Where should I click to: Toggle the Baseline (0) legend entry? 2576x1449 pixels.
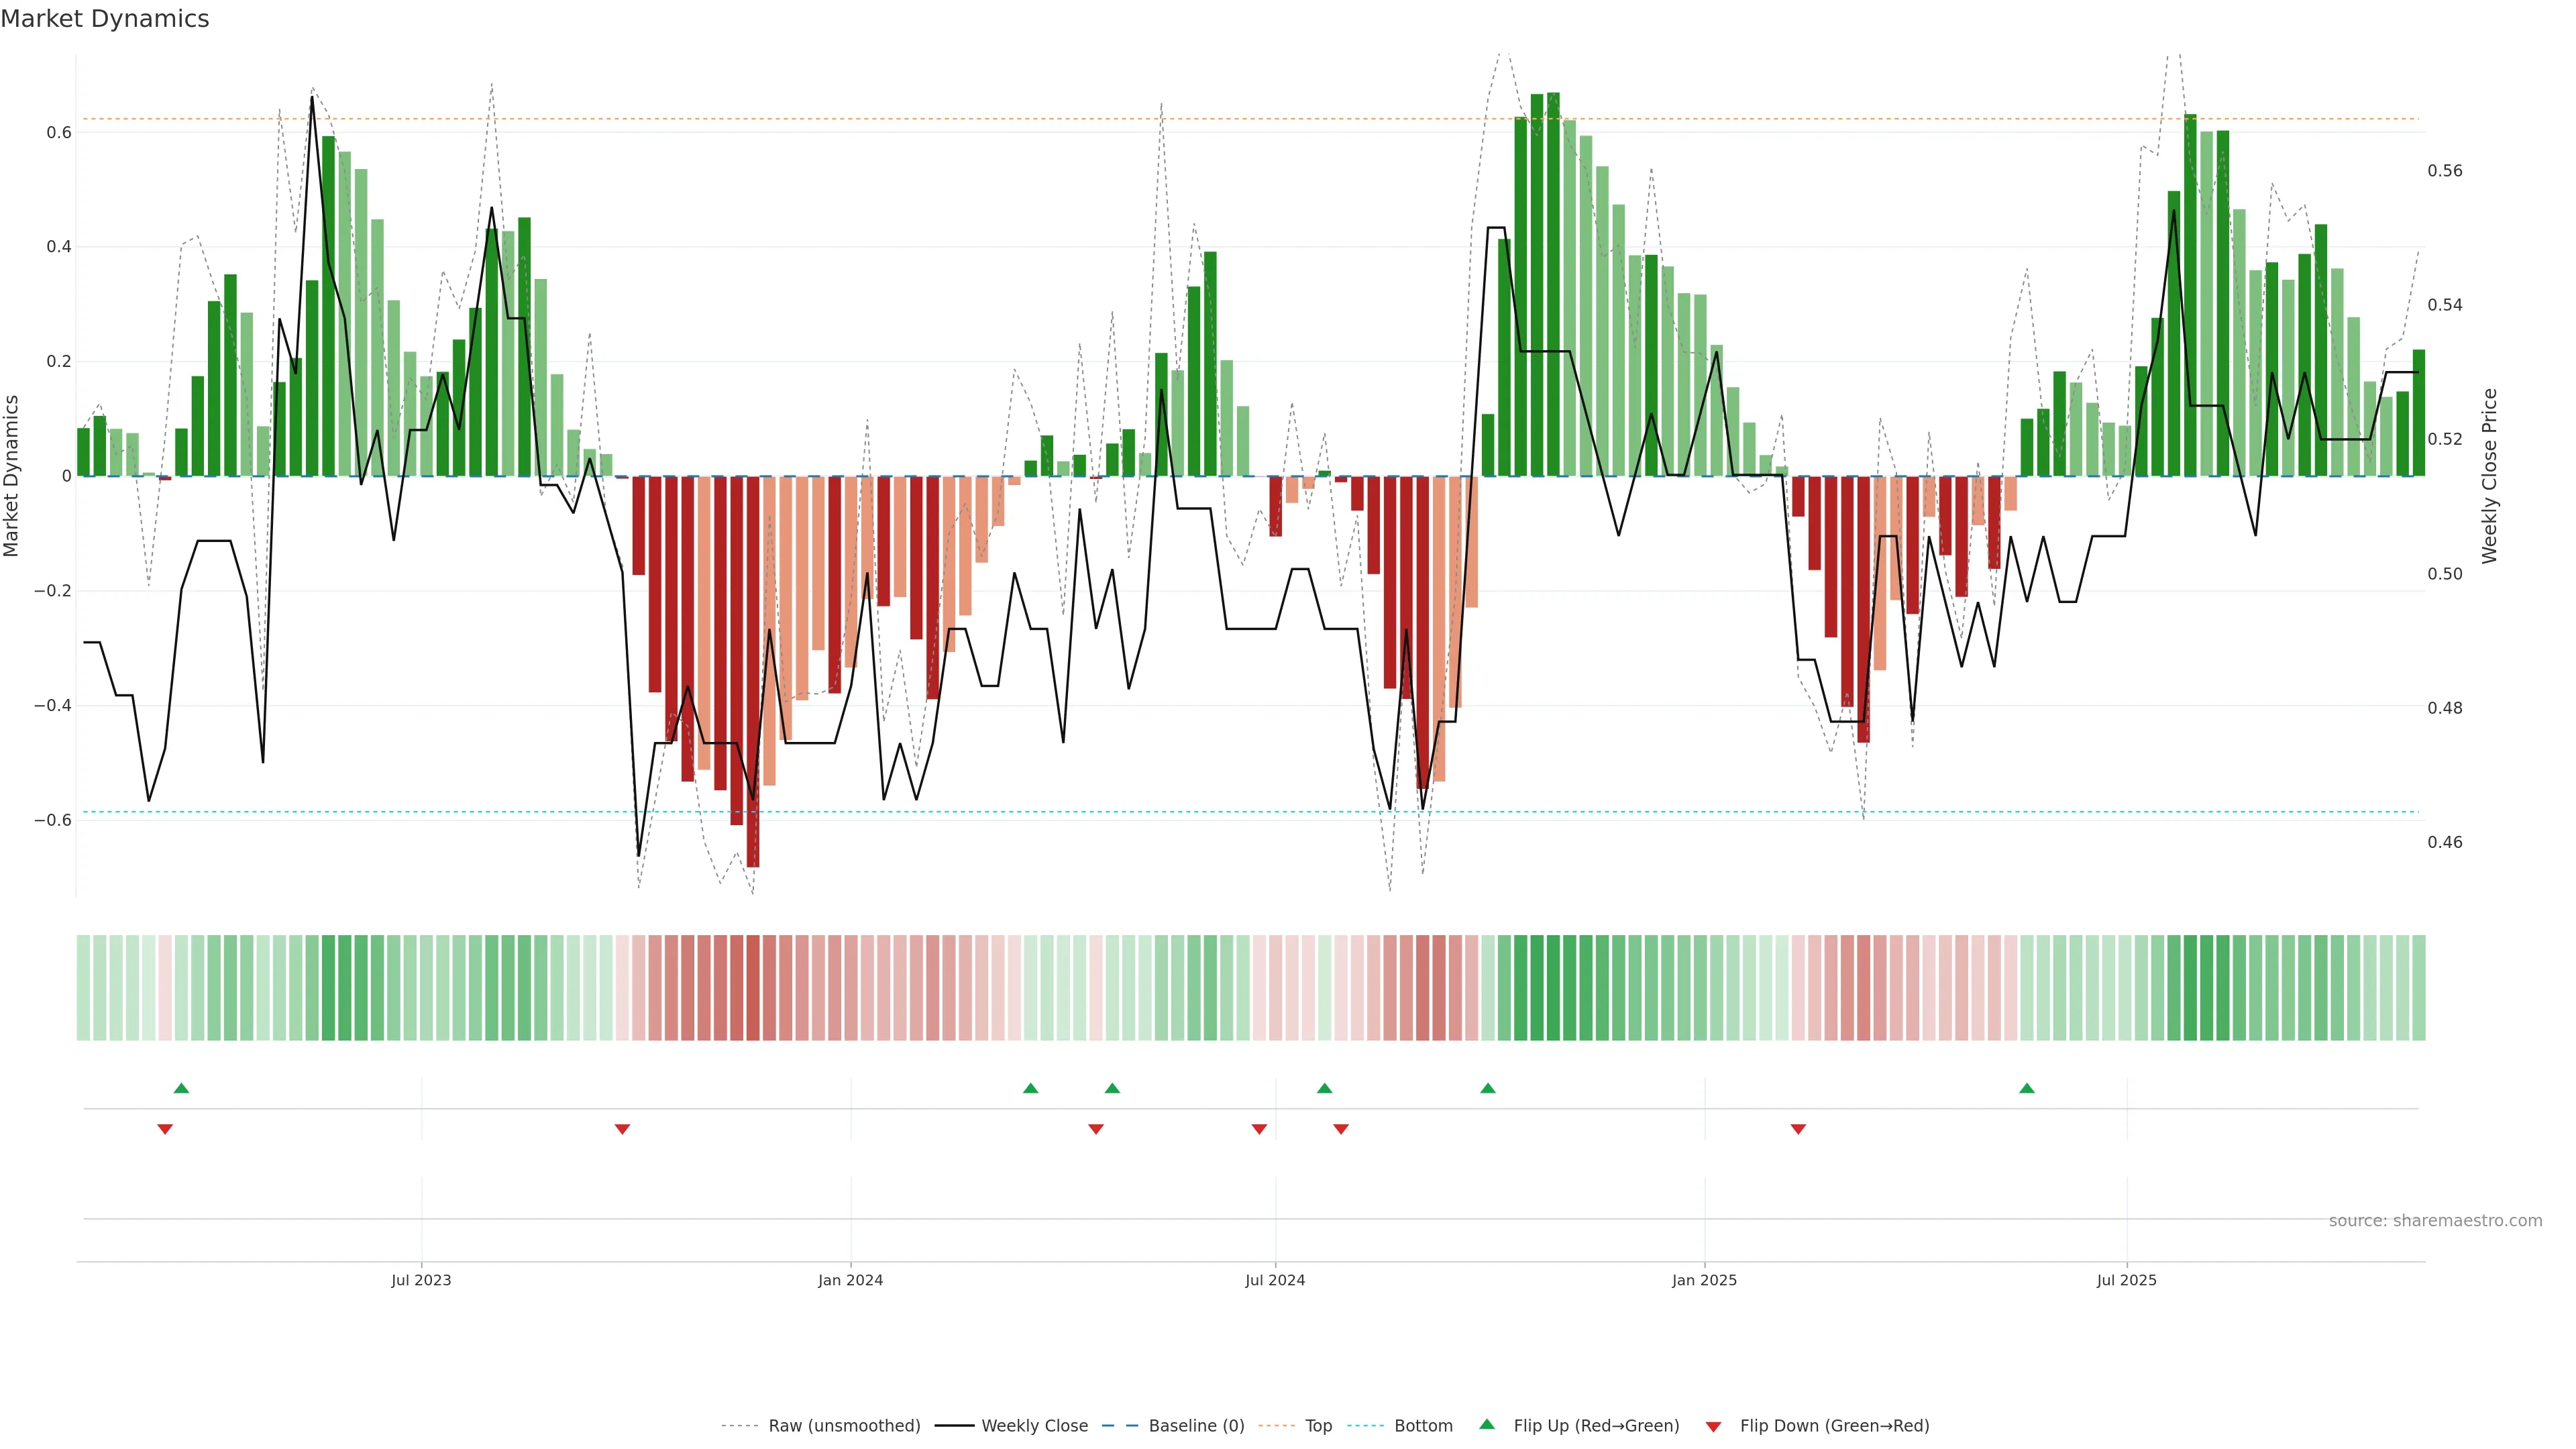pyautogui.click(x=1196, y=1426)
